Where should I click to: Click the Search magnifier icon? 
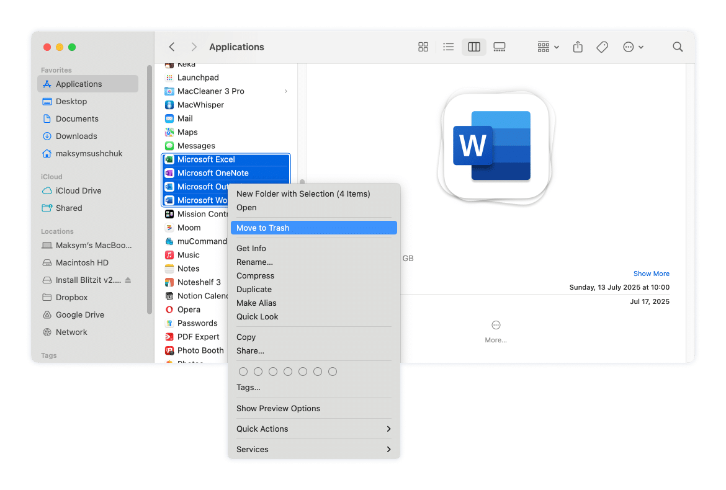(678, 47)
